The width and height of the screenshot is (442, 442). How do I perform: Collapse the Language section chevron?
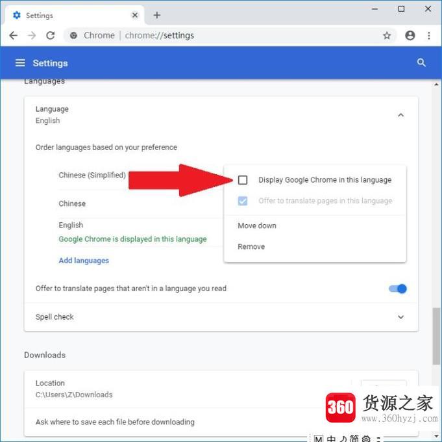point(400,115)
